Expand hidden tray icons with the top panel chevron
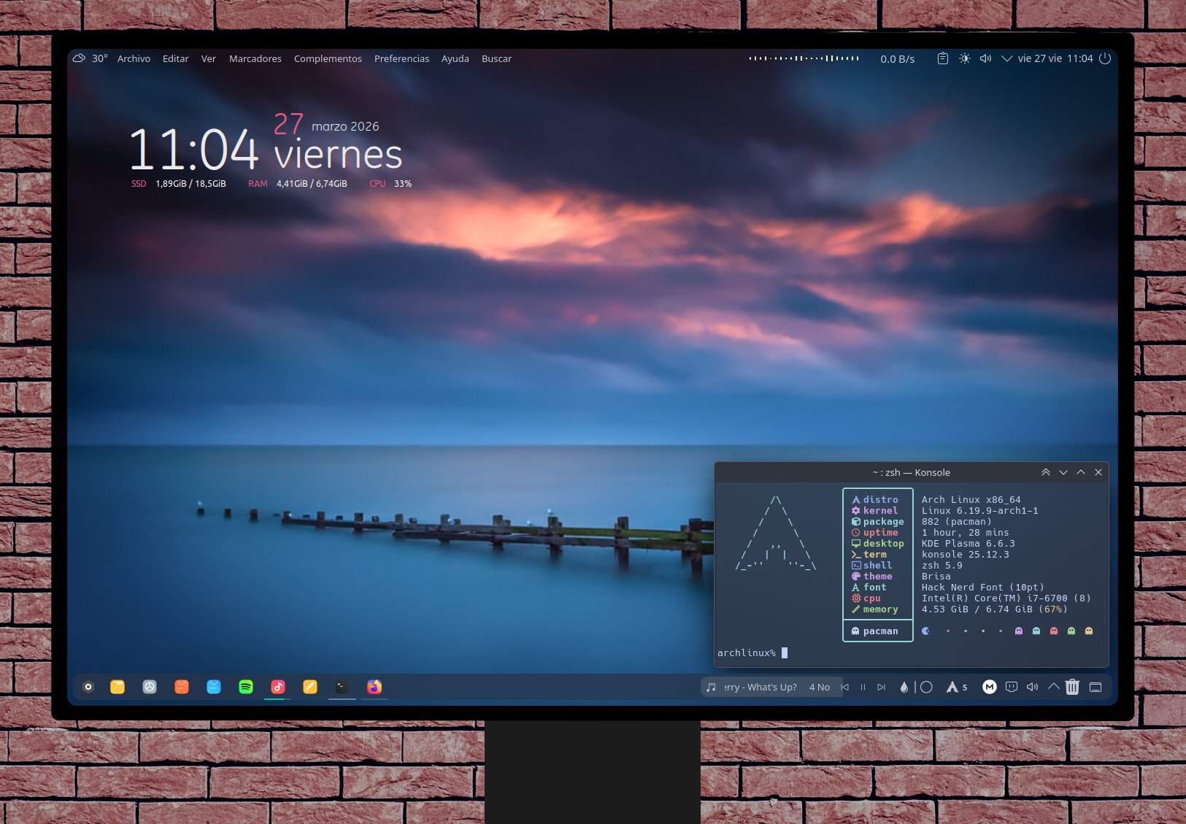The image size is (1186, 824). click(1006, 58)
